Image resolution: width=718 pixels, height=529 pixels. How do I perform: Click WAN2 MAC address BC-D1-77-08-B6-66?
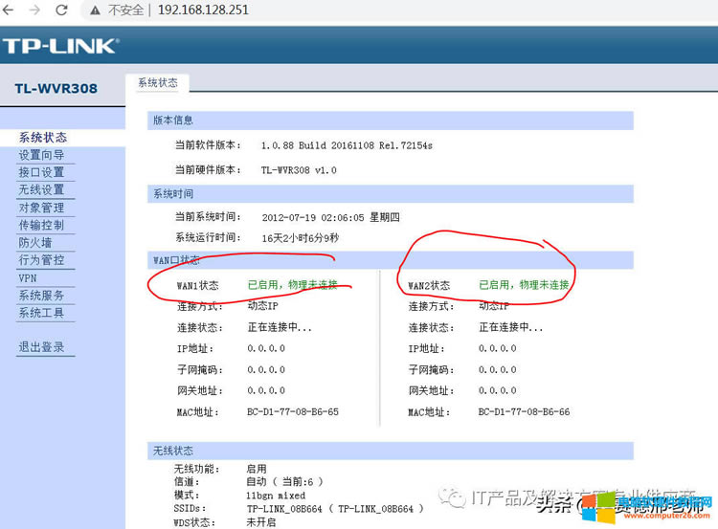[524, 412]
